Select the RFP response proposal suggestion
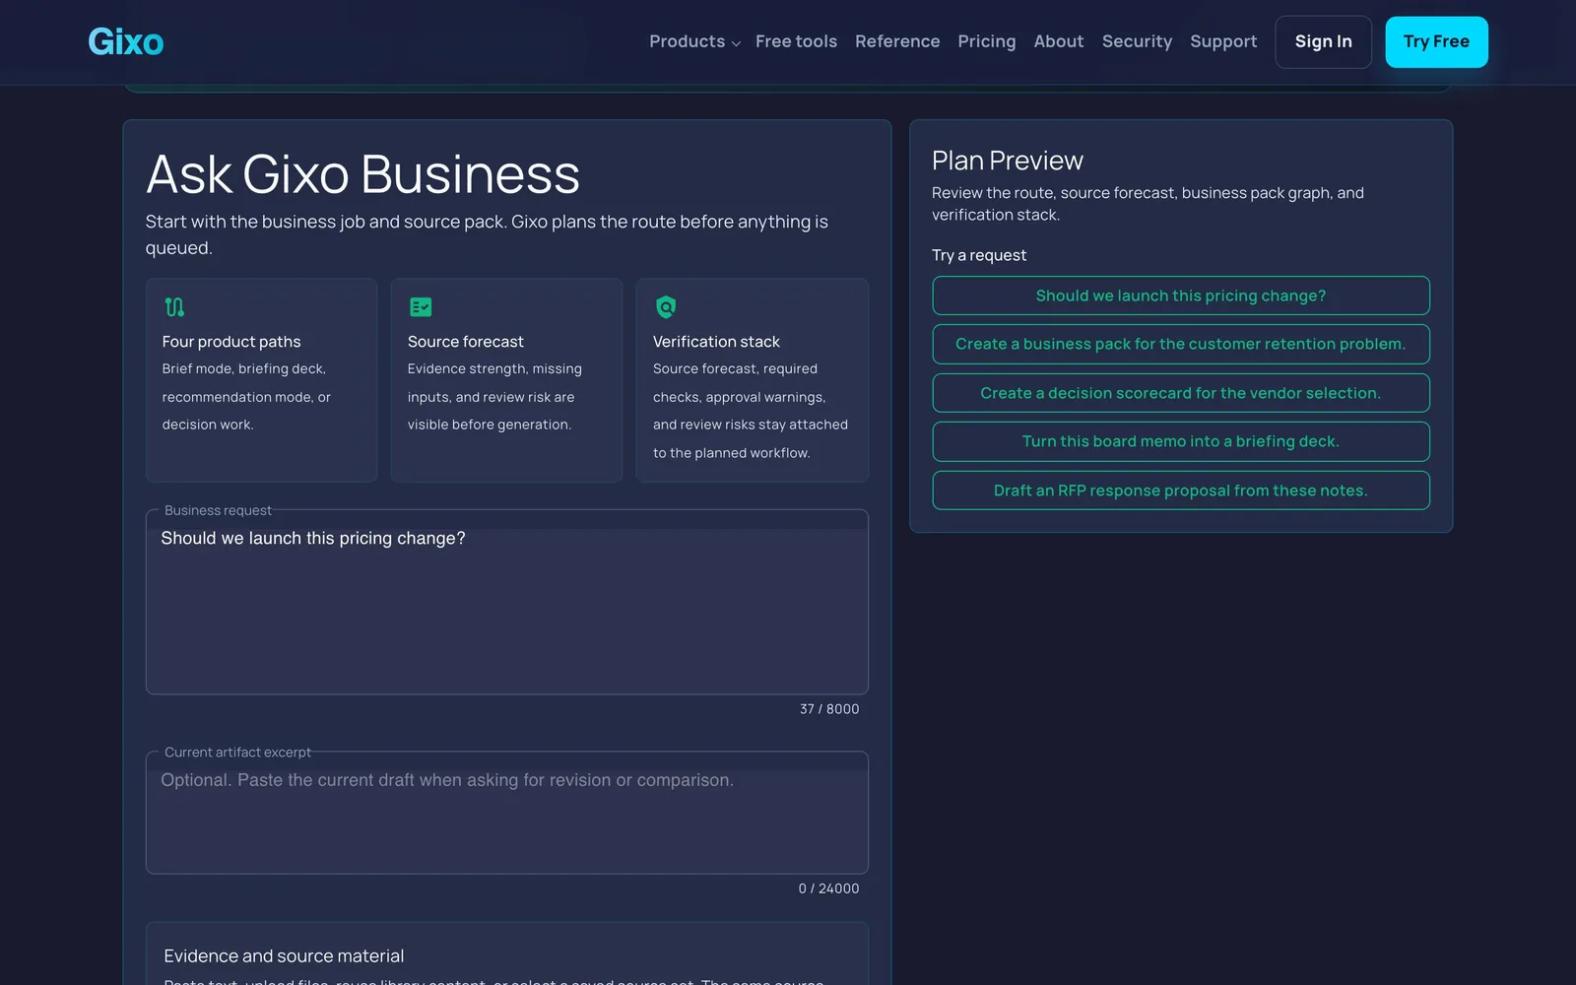 click(x=1181, y=491)
